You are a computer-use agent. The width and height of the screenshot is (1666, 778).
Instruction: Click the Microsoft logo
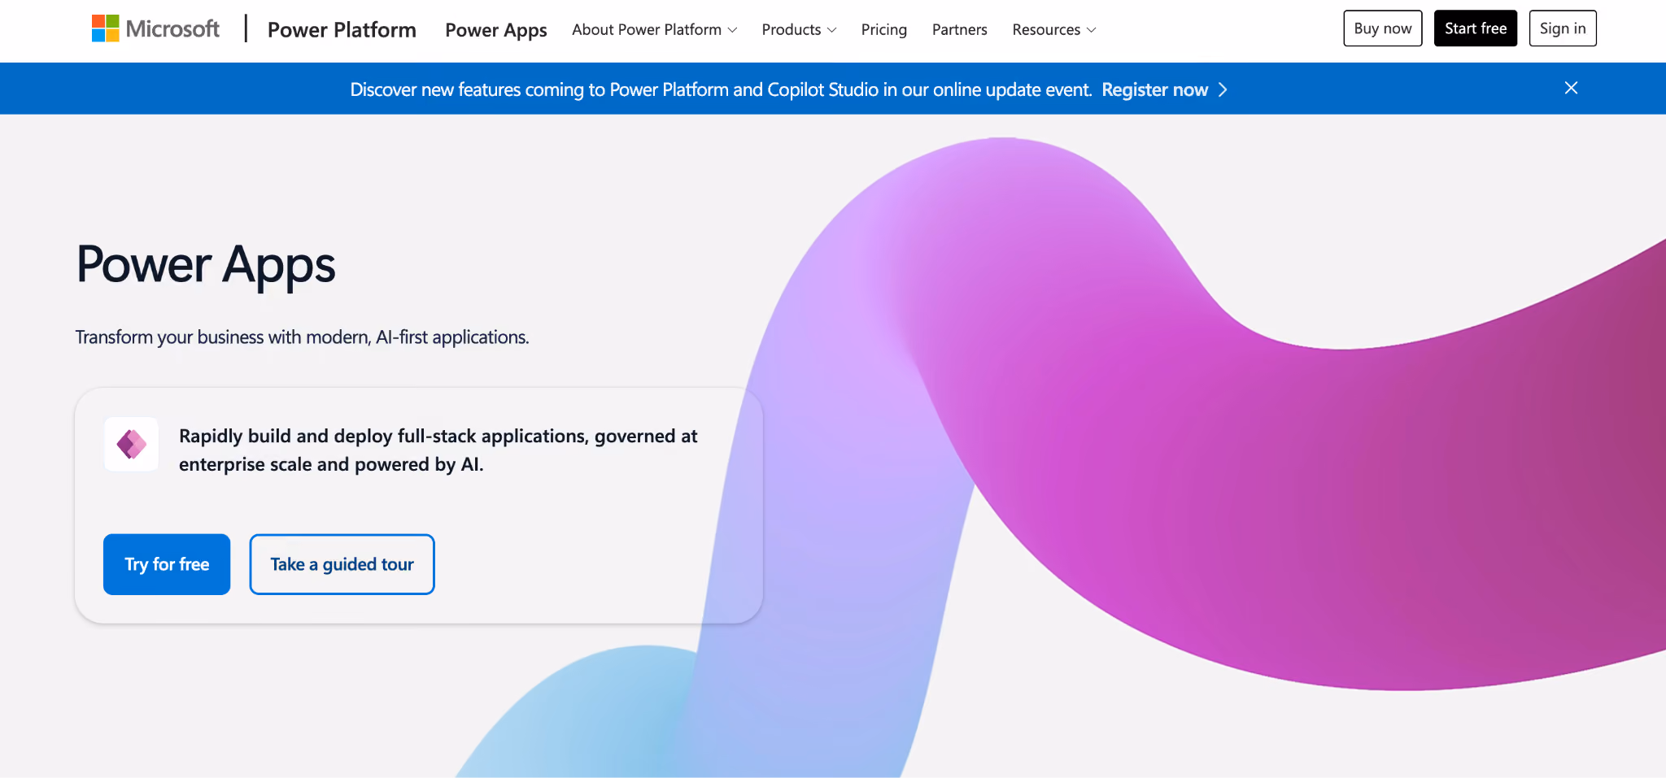[155, 29]
